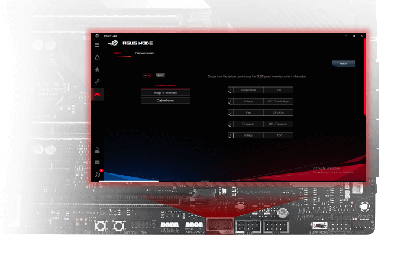Open the envelope news icon in sidebar
404x255 pixels.
coord(97,163)
